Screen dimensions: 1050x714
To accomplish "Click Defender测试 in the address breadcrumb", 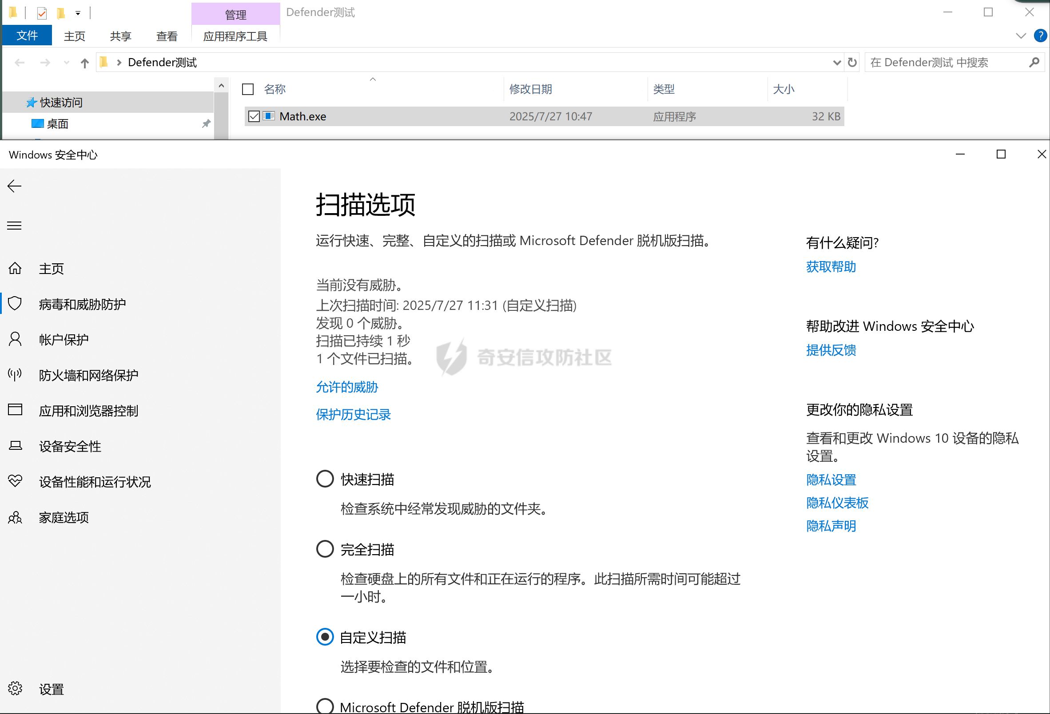I will click(x=162, y=62).
